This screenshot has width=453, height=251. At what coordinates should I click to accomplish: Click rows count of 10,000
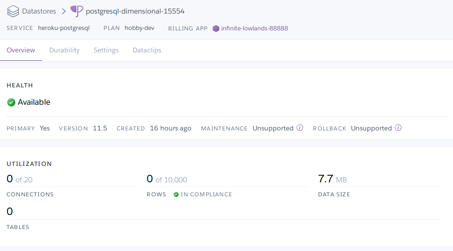pyautogui.click(x=167, y=179)
